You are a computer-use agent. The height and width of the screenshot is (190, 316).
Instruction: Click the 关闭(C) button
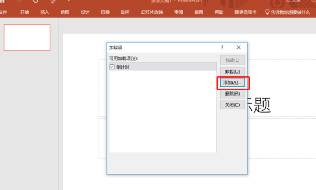pos(232,105)
